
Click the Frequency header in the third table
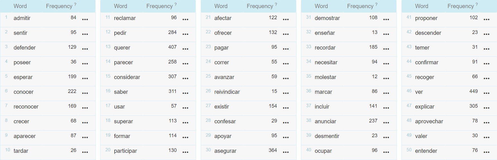pyautogui.click(x=260, y=6)
